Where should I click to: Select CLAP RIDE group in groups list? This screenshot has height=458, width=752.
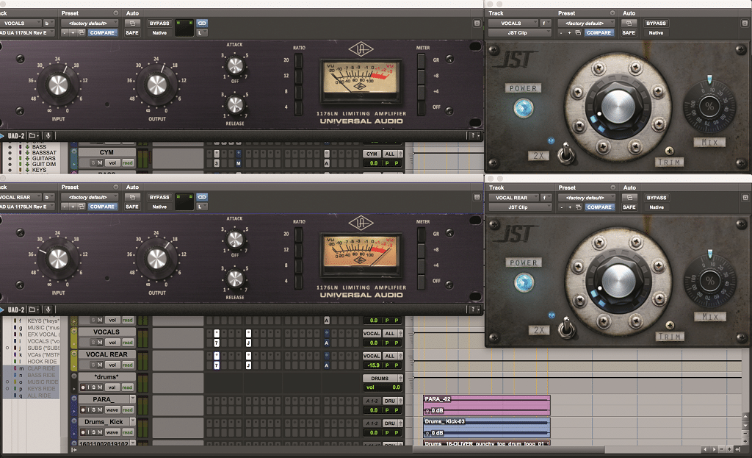(41, 368)
